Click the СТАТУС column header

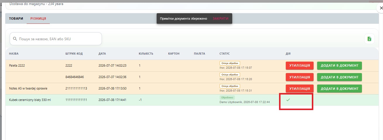225,54
